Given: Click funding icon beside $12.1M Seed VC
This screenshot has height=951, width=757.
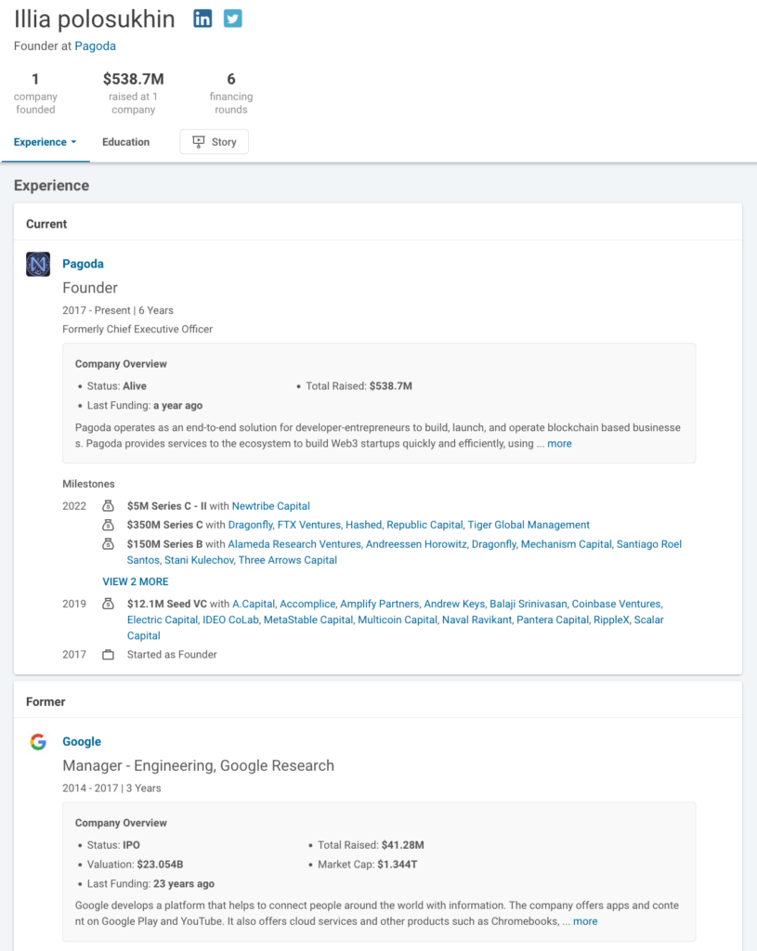Looking at the screenshot, I should click(x=108, y=604).
